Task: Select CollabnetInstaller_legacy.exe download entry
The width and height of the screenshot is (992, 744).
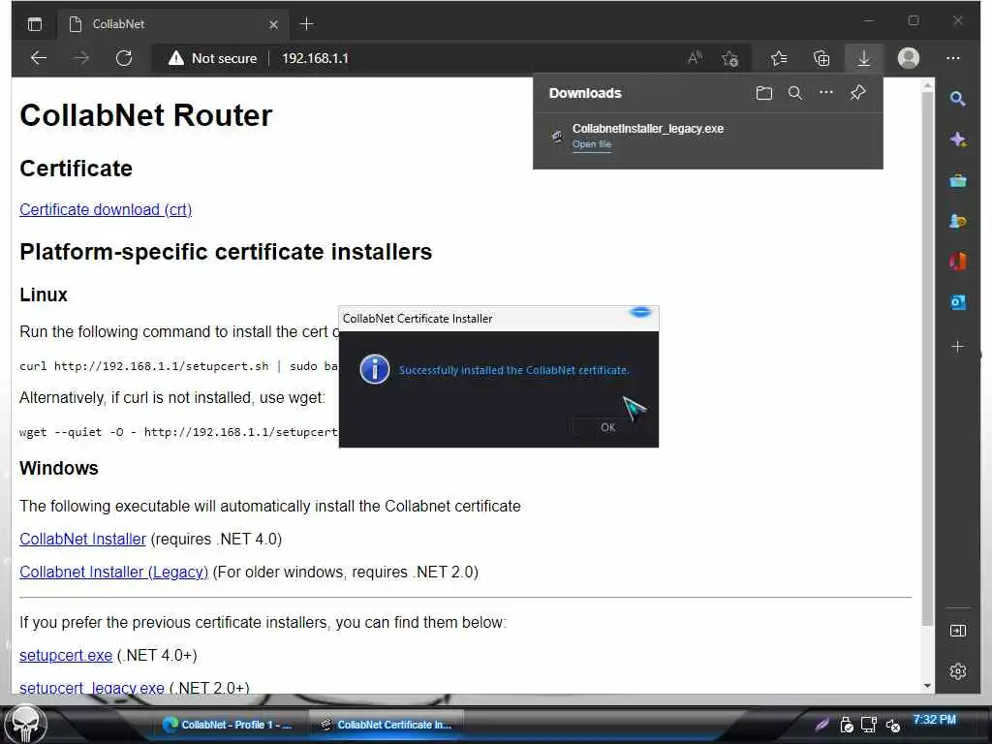Action: click(x=708, y=136)
